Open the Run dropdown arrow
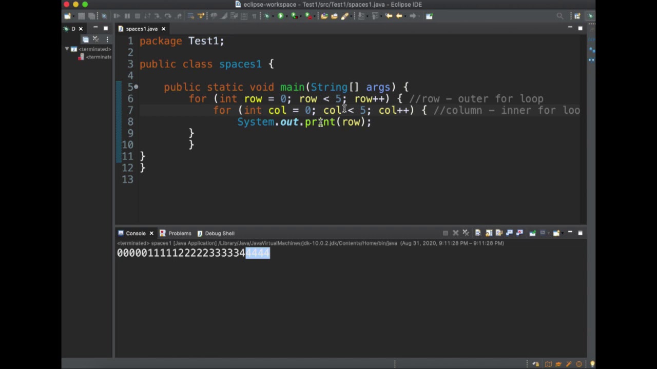 [287, 16]
